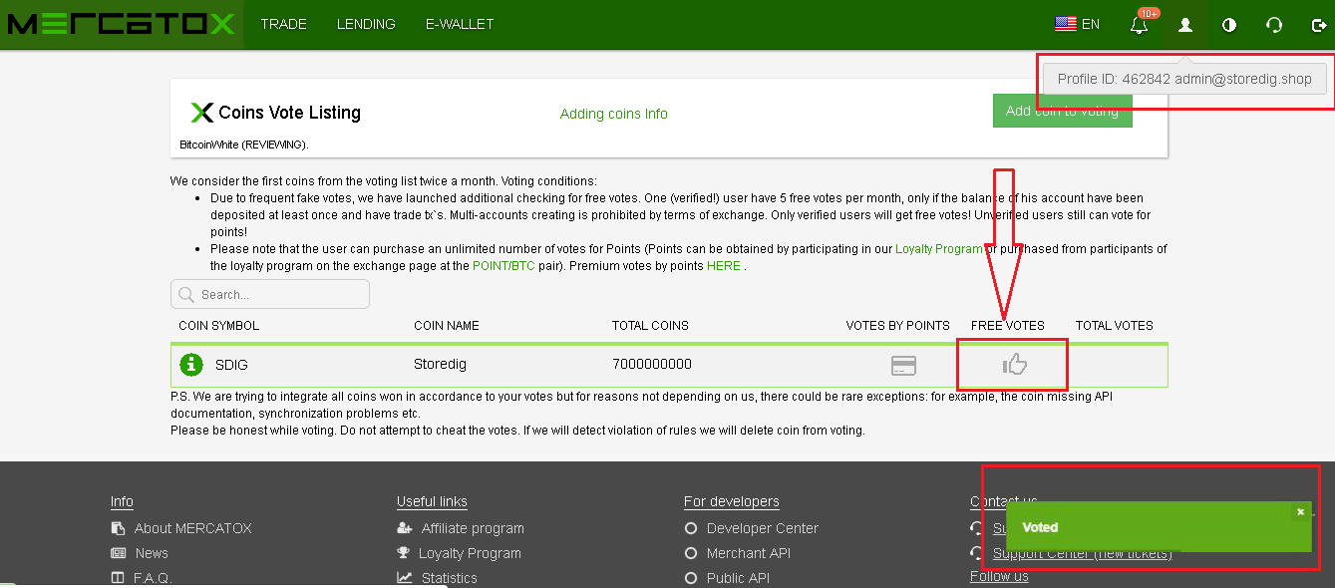Screen dimensions: 1335x588
Task: Click the News newspaper icon in footer
Action: (x=118, y=553)
